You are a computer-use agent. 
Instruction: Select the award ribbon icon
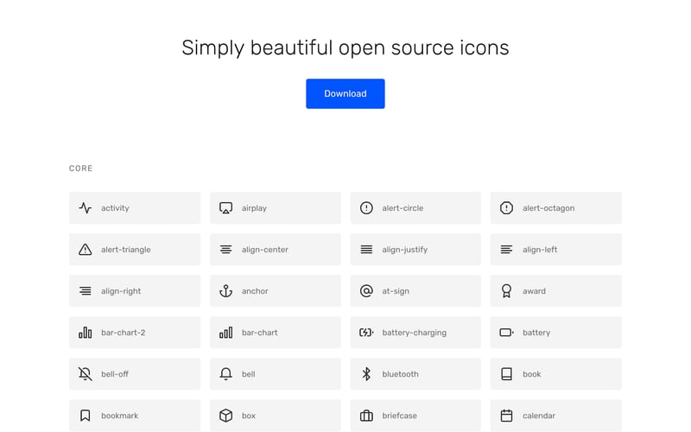(x=506, y=291)
